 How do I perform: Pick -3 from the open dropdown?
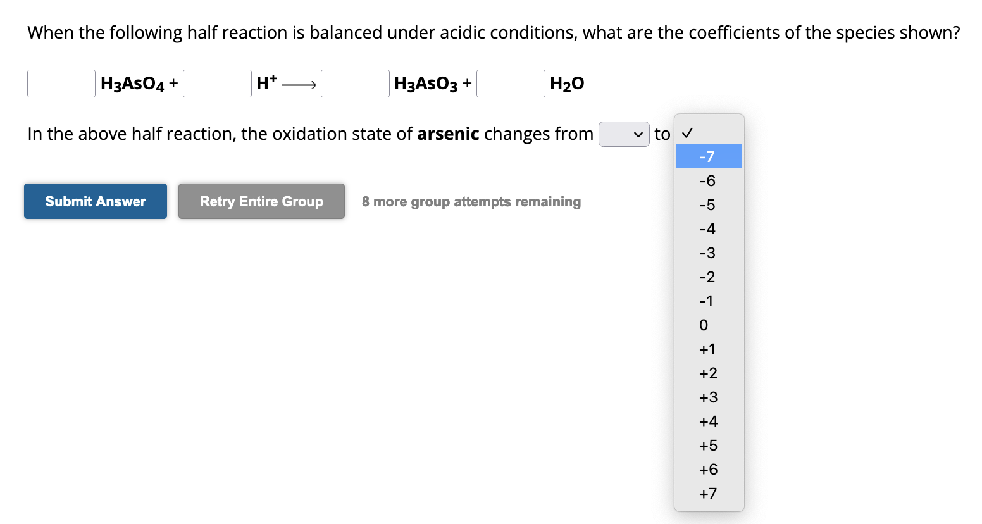click(x=708, y=253)
